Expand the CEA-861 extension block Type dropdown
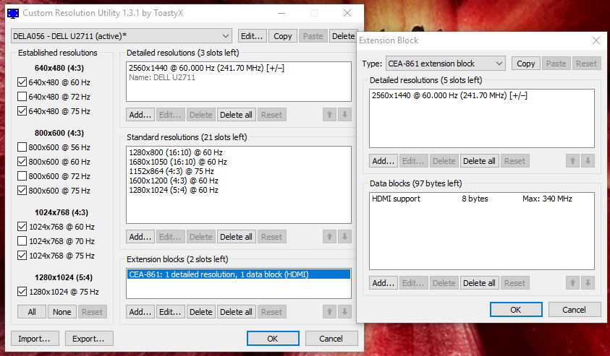610x356 pixels. tap(444, 64)
